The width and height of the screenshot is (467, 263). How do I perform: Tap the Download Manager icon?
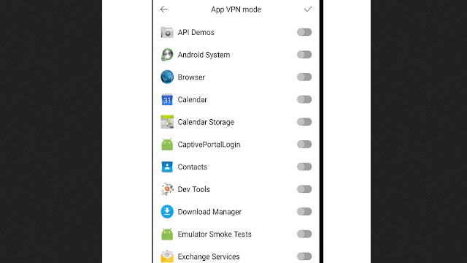(x=167, y=212)
